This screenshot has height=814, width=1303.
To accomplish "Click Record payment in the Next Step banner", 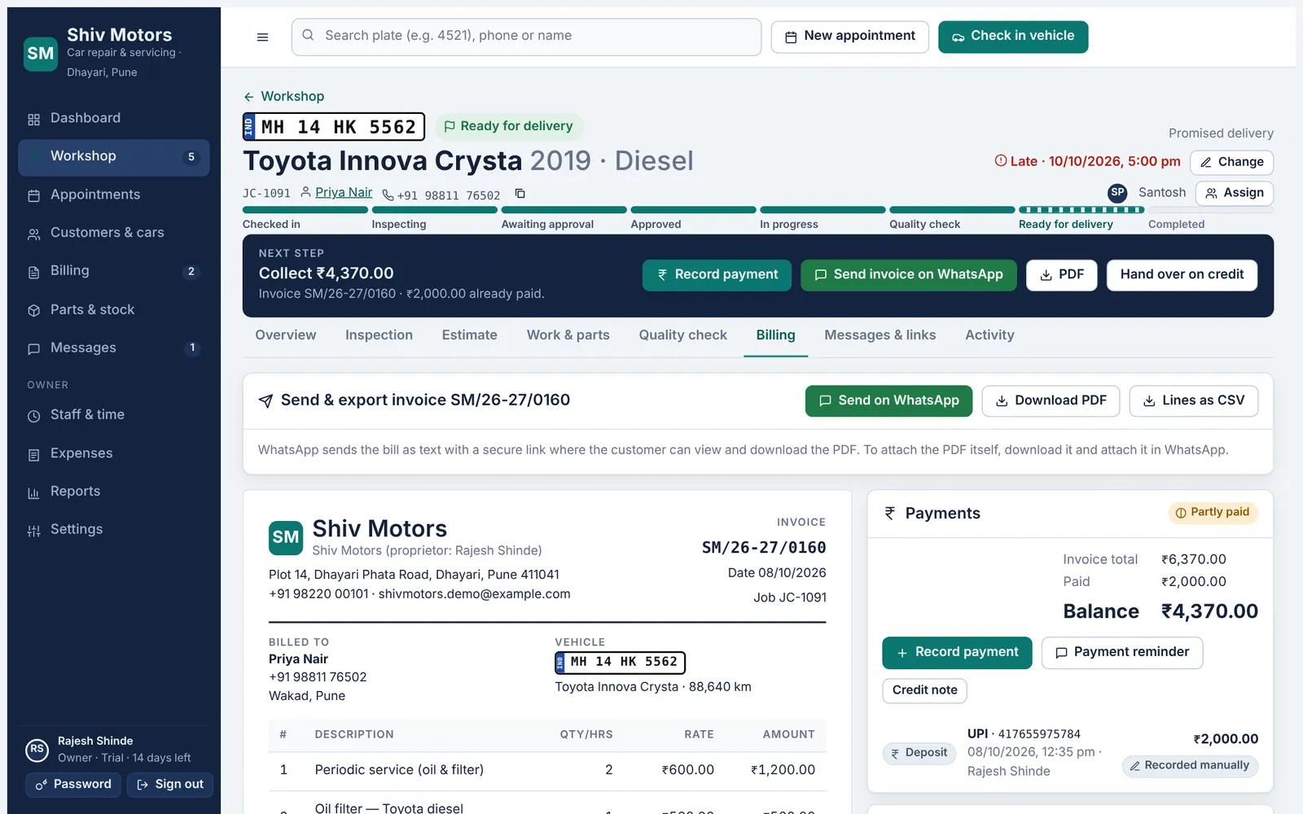I will click(717, 275).
